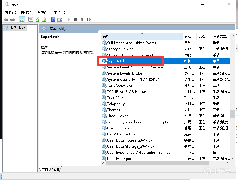Click the Restart Service toolbar icon
Screen dimensions: 238x181
[x=89, y=19]
